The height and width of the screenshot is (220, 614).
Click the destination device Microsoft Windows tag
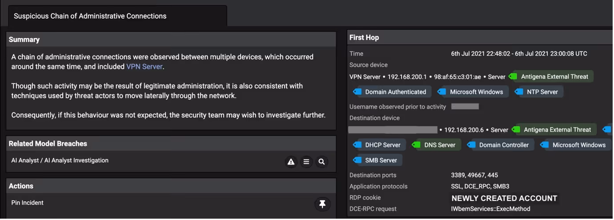tap(575, 145)
